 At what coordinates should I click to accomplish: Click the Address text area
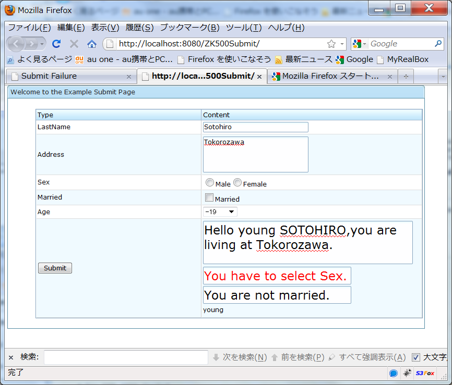tap(256, 155)
